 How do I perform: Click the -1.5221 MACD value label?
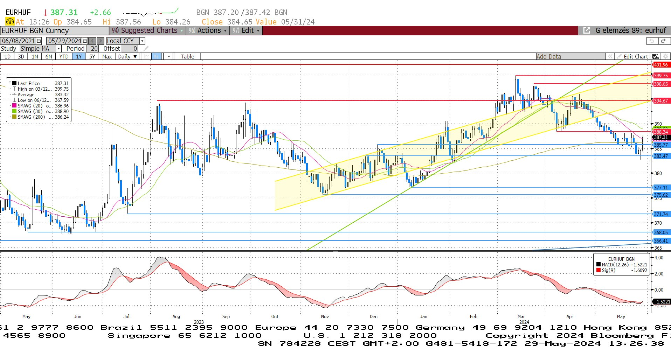pos(662,302)
